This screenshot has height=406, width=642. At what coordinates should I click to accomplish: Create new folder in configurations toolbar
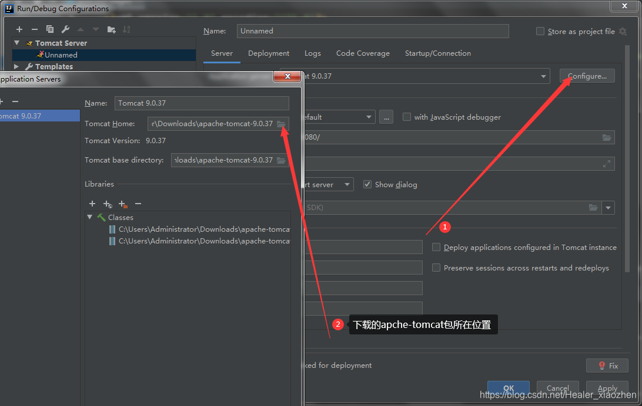pyautogui.click(x=111, y=29)
